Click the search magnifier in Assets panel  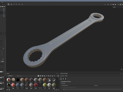coord(18,76)
